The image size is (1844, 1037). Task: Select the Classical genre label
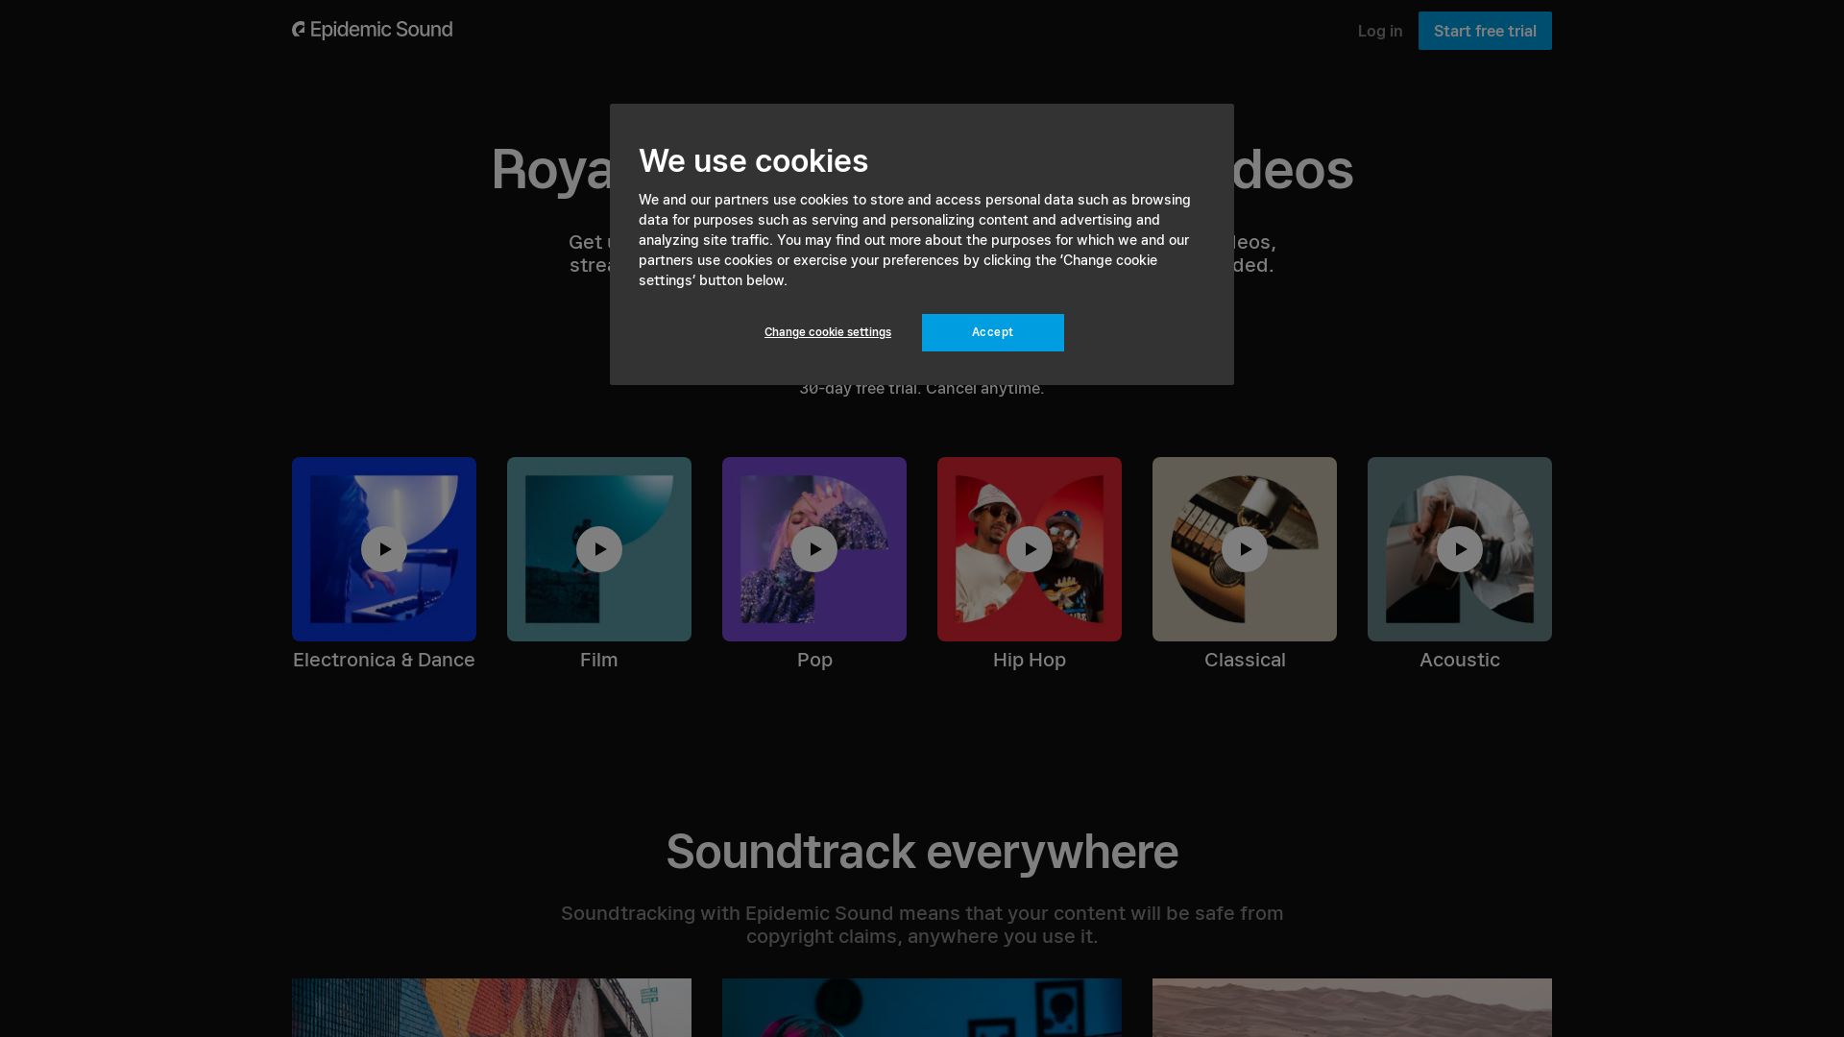(1245, 660)
